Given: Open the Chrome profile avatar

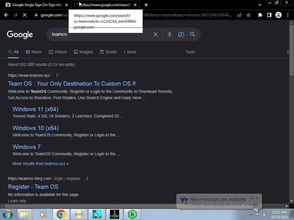Looking at the screenshot, I should pyautogui.click(x=278, y=15).
